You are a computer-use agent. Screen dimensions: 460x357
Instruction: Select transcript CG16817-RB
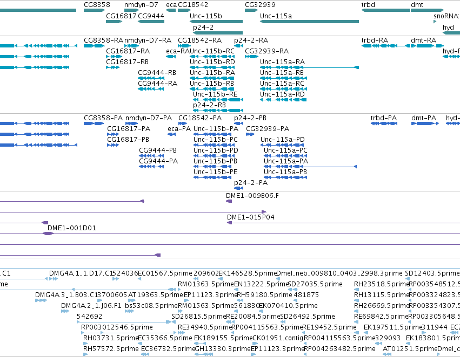coord(113,67)
